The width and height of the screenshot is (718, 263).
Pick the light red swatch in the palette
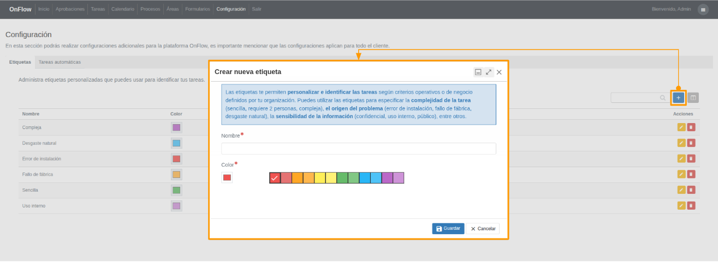(x=286, y=178)
